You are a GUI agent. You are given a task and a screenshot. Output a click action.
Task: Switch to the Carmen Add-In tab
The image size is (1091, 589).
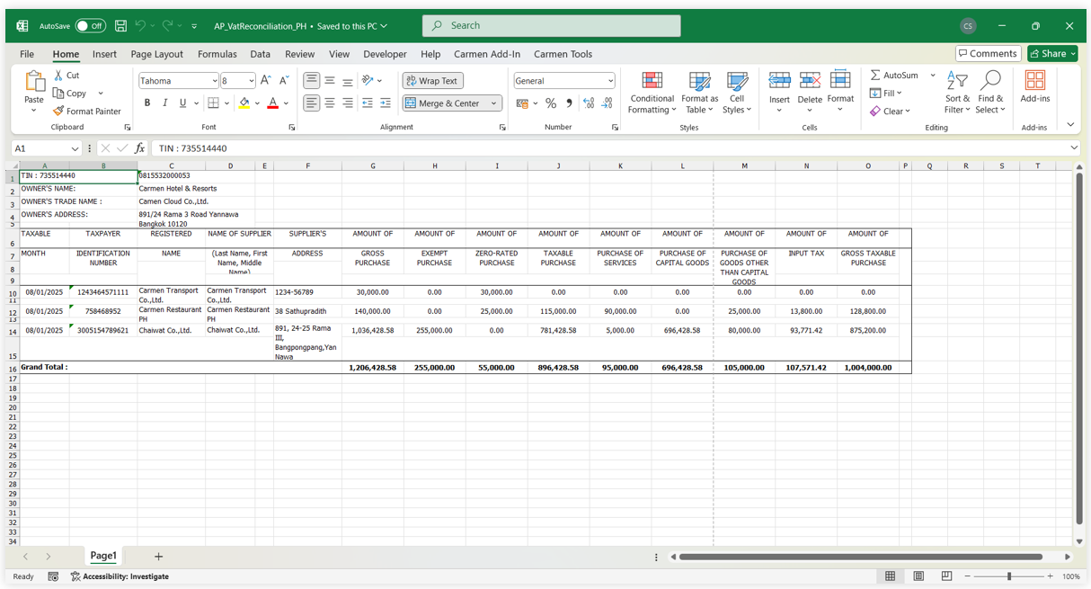pos(486,54)
